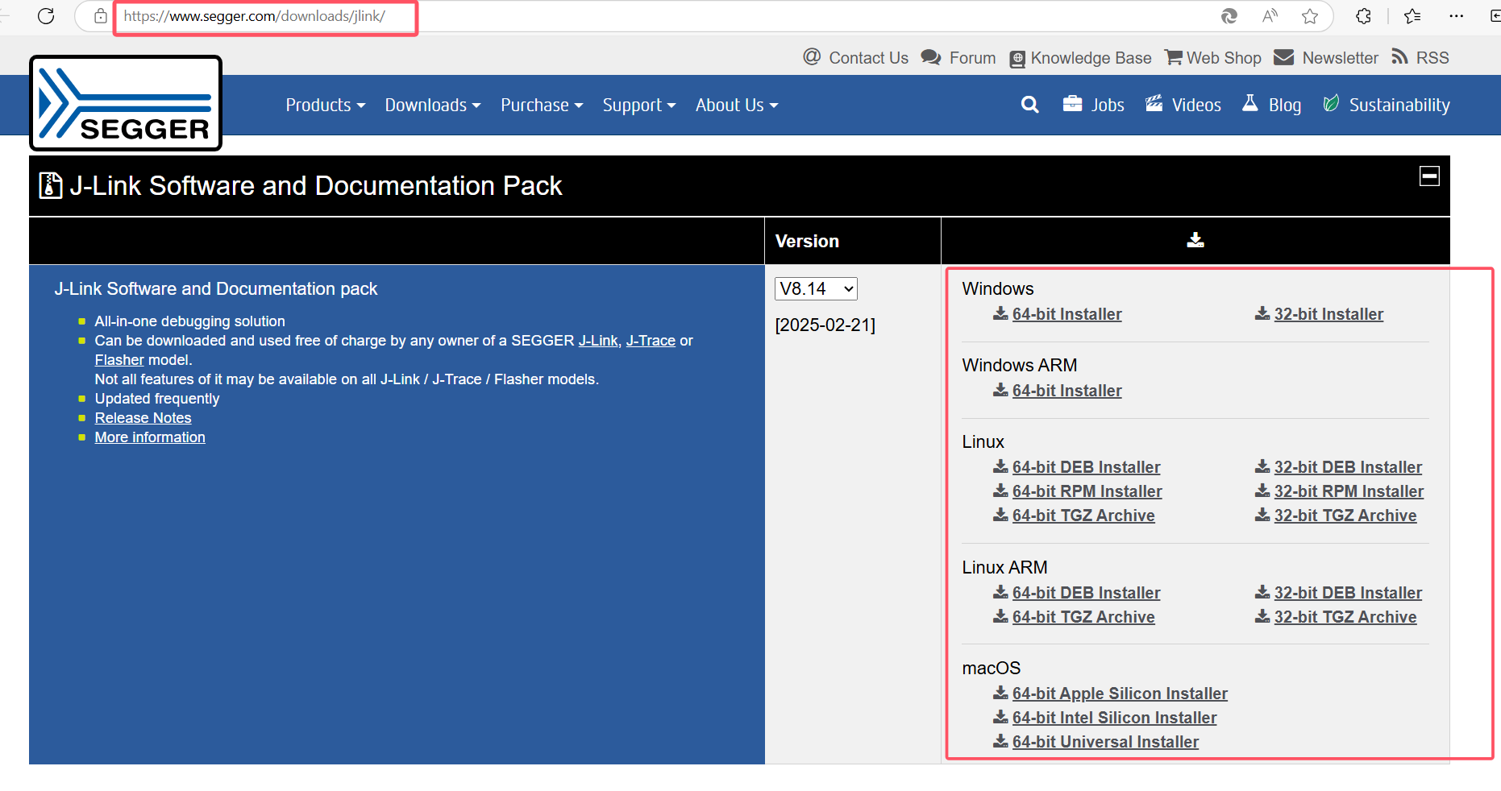Open the Support dropdown menu

(639, 105)
